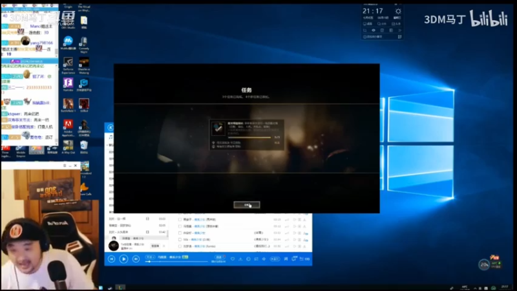Click the 20% floating performance widget
Image resolution: width=517 pixels, height=291 pixels.
[484, 264]
